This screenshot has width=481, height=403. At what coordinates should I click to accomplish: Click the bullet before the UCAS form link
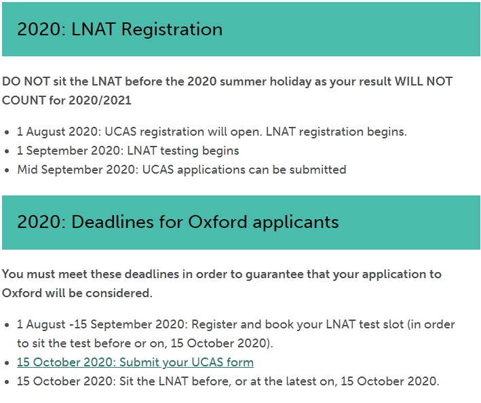click(7, 362)
